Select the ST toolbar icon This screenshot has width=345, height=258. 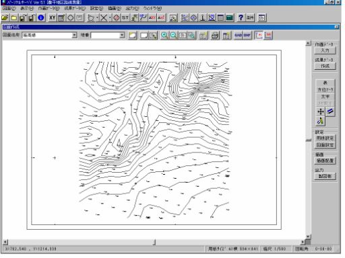pos(125,17)
